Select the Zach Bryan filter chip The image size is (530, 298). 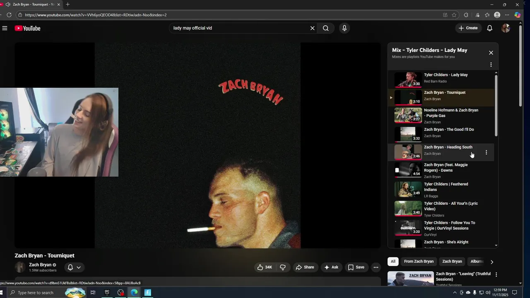tap(452, 262)
